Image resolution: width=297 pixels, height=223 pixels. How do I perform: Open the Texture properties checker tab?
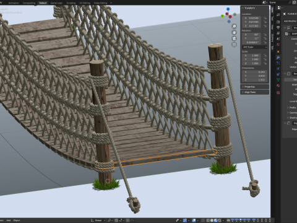[x=278, y=92]
